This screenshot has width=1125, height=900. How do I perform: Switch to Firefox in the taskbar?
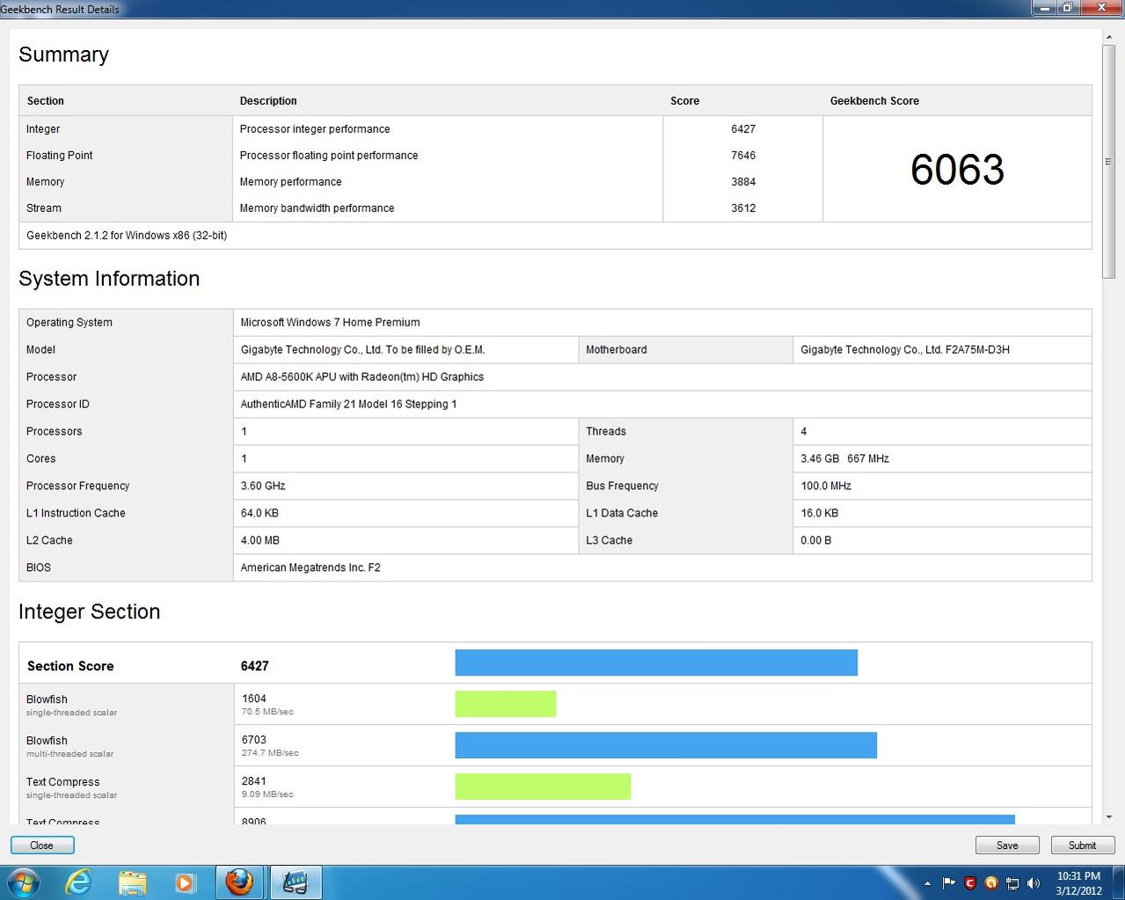click(x=239, y=882)
